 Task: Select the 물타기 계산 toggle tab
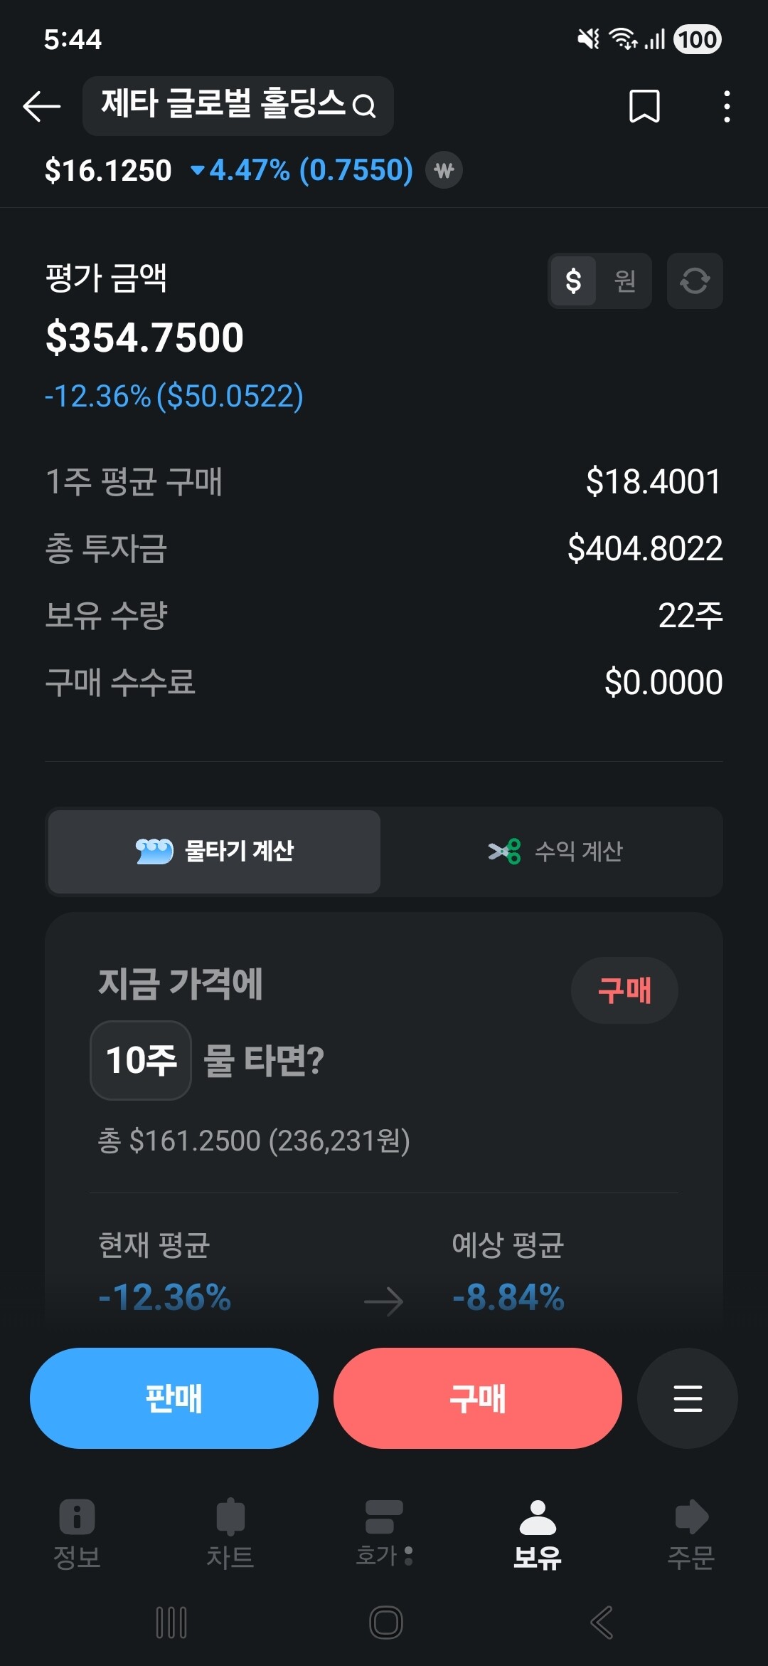(x=214, y=852)
